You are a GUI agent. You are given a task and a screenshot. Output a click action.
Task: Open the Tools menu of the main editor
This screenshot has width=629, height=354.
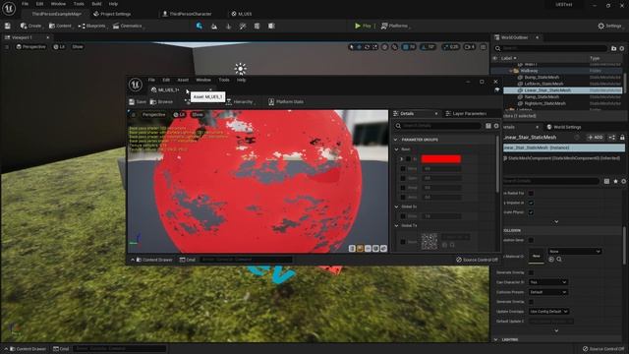pos(79,4)
